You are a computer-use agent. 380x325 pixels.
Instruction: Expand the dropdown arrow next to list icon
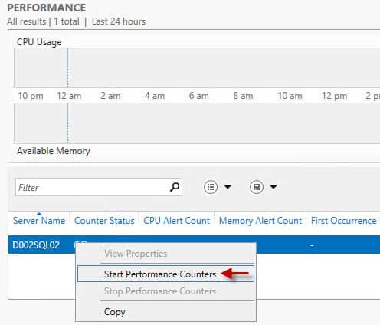click(228, 187)
